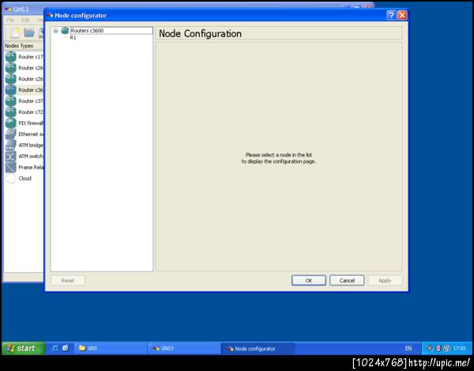Screen dimensions: 474x371
Task: Switch to GNS folder taskbar button
Action: click(110, 348)
